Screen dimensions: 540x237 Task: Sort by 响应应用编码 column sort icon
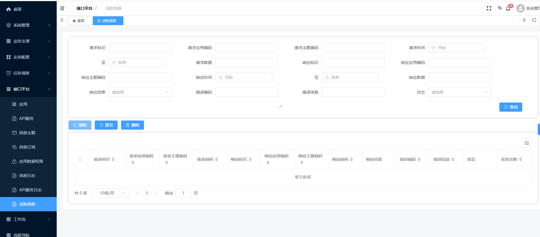click(x=268, y=162)
